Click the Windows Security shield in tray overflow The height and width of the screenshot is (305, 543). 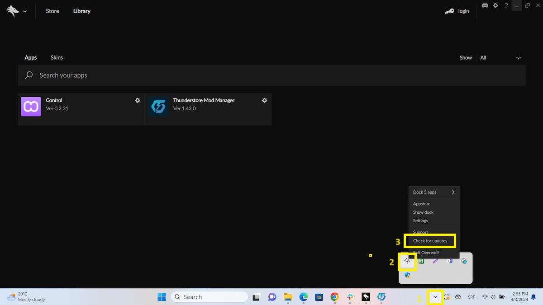tap(407, 275)
